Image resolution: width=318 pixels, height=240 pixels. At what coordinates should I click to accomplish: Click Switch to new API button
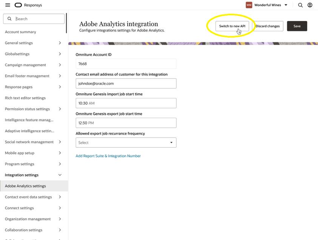pyautogui.click(x=232, y=26)
